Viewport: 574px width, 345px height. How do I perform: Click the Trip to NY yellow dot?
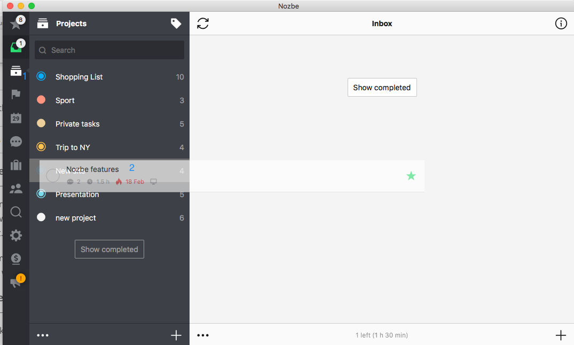pyautogui.click(x=41, y=146)
